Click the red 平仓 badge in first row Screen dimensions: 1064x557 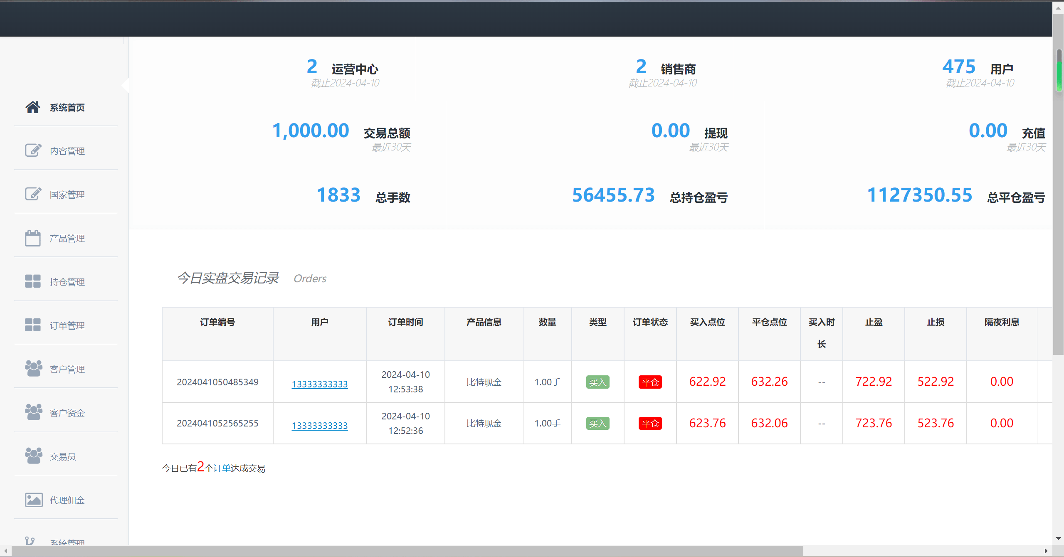(x=650, y=382)
